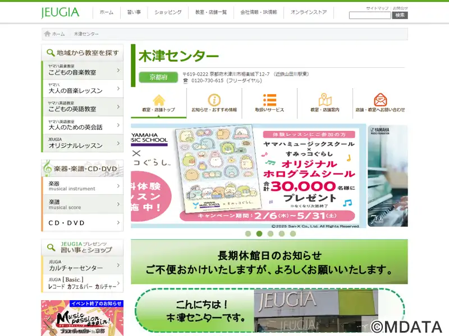The image size is (449, 336).
Task: Click the treble clef icon beside 楽器・楽譜
Action: (47, 168)
